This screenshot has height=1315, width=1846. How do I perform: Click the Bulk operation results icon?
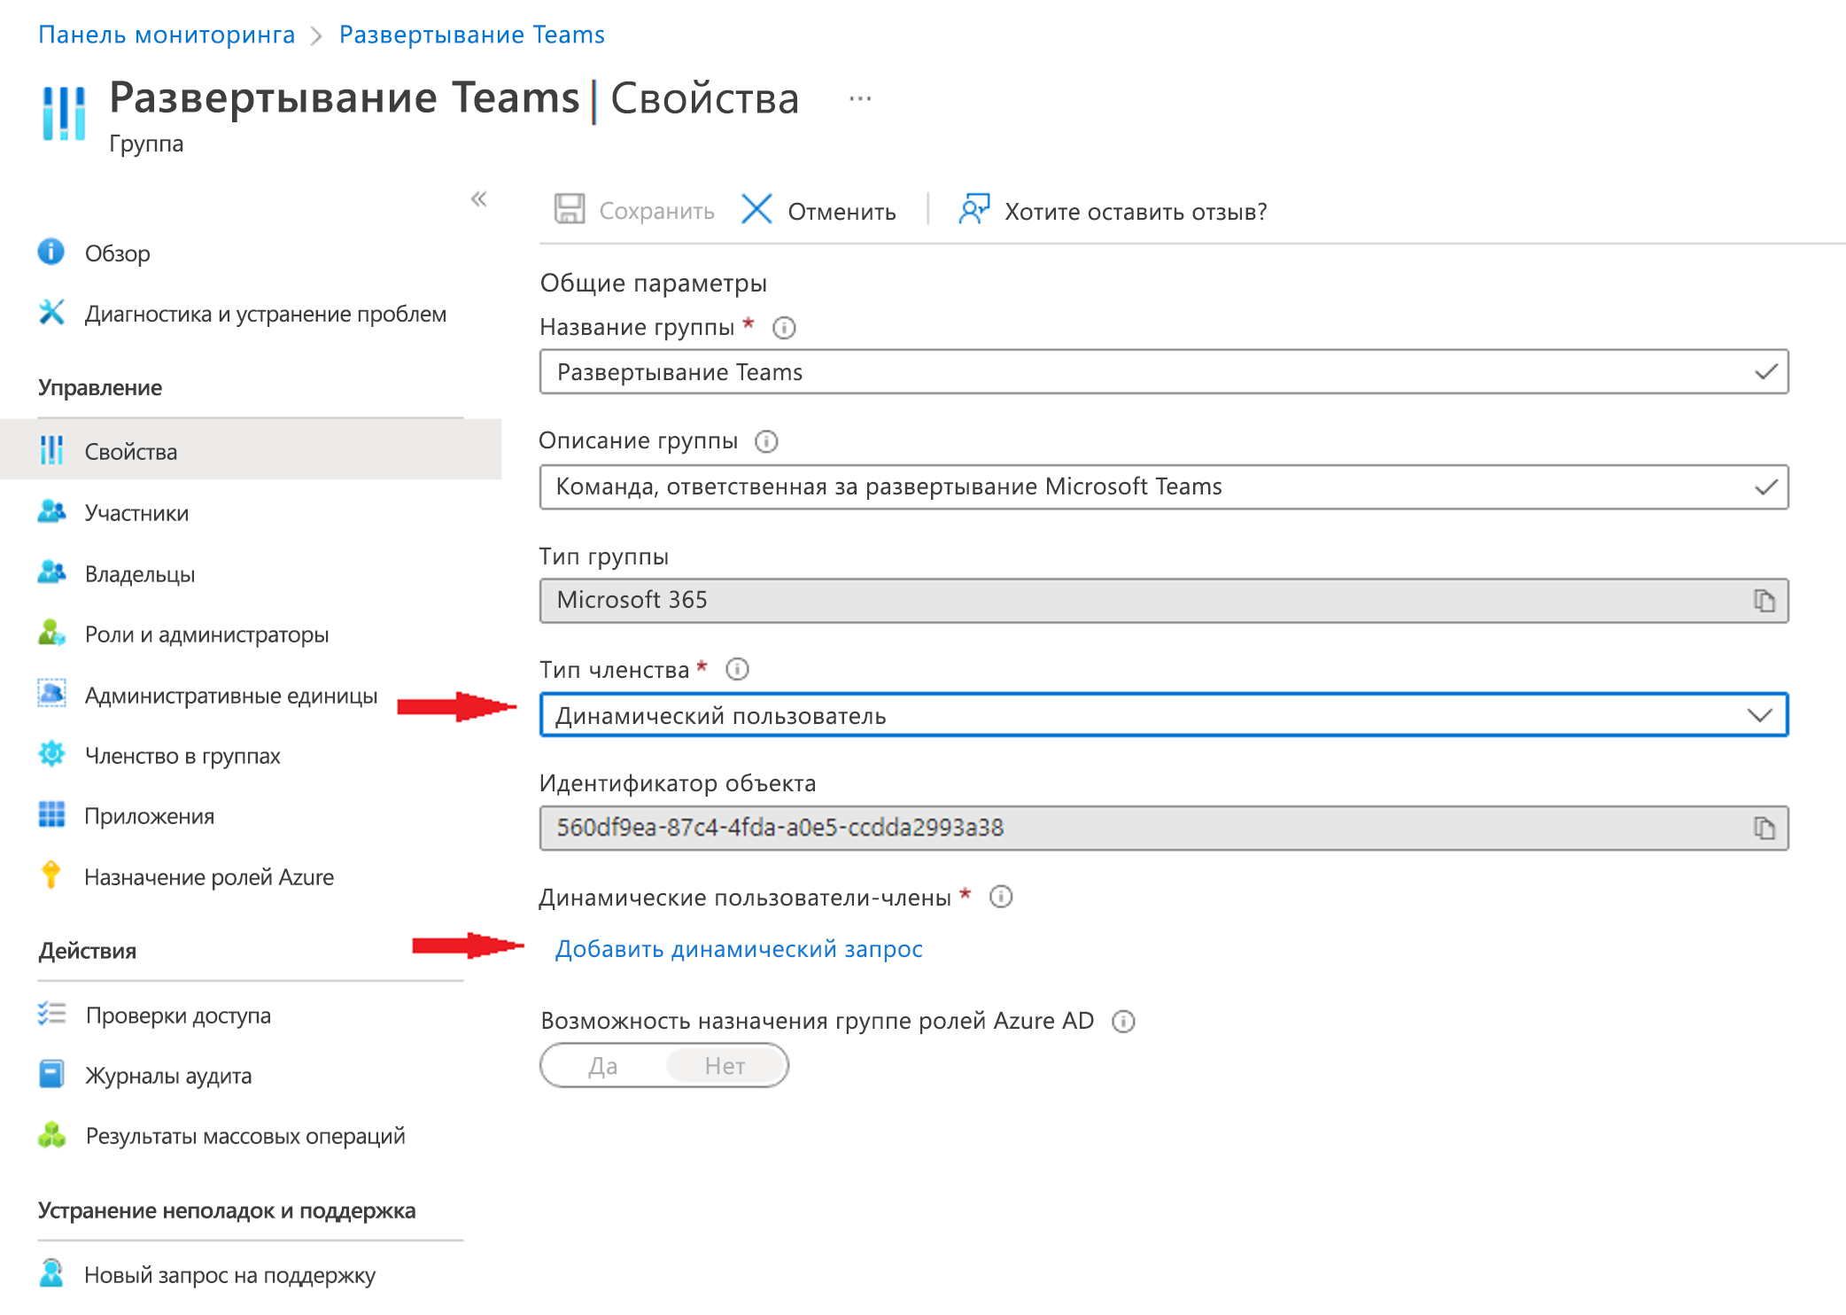pyautogui.click(x=51, y=1134)
